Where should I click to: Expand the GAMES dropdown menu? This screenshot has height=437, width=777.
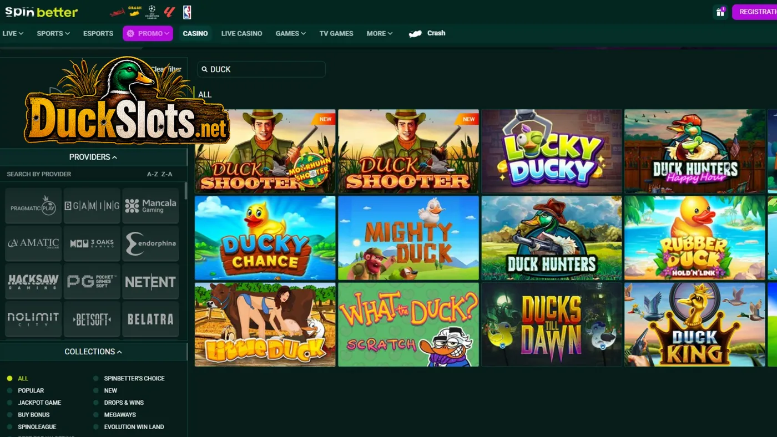291,33
